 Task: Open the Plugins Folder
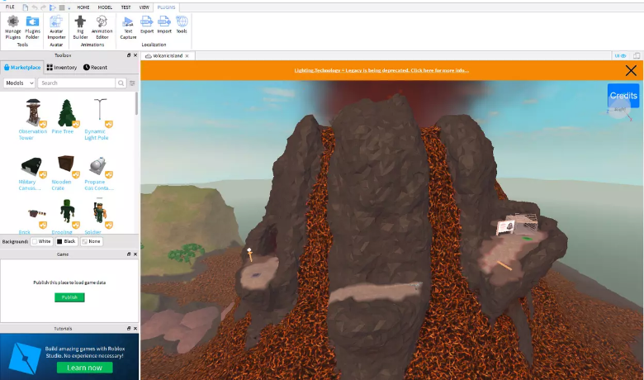tap(32, 27)
